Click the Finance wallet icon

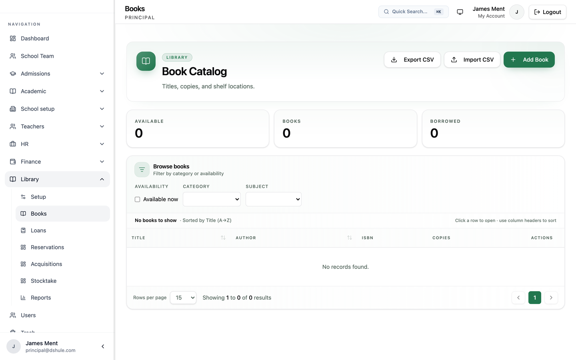pyautogui.click(x=13, y=162)
